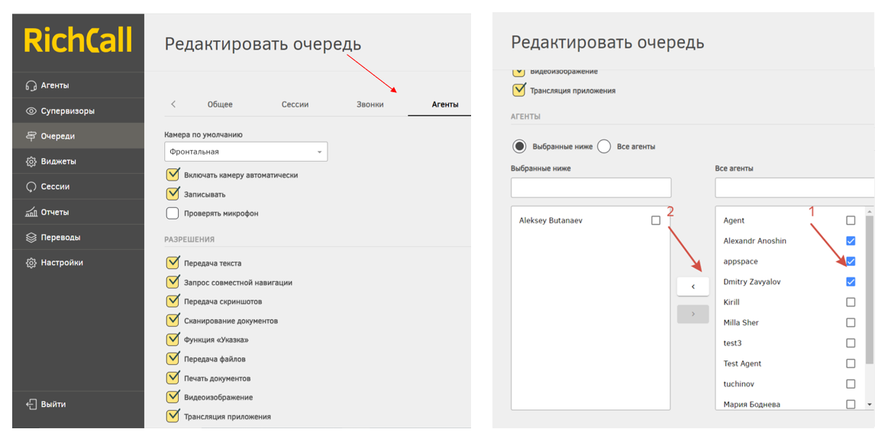Viewport: 891px width, 442px height.
Task: Toggle Запрос совместной навигации checkbox
Action: pos(173,282)
